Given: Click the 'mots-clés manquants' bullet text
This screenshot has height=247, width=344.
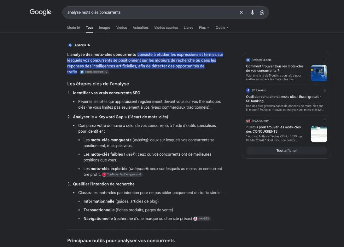Looking at the screenshot, I should coord(111,140).
